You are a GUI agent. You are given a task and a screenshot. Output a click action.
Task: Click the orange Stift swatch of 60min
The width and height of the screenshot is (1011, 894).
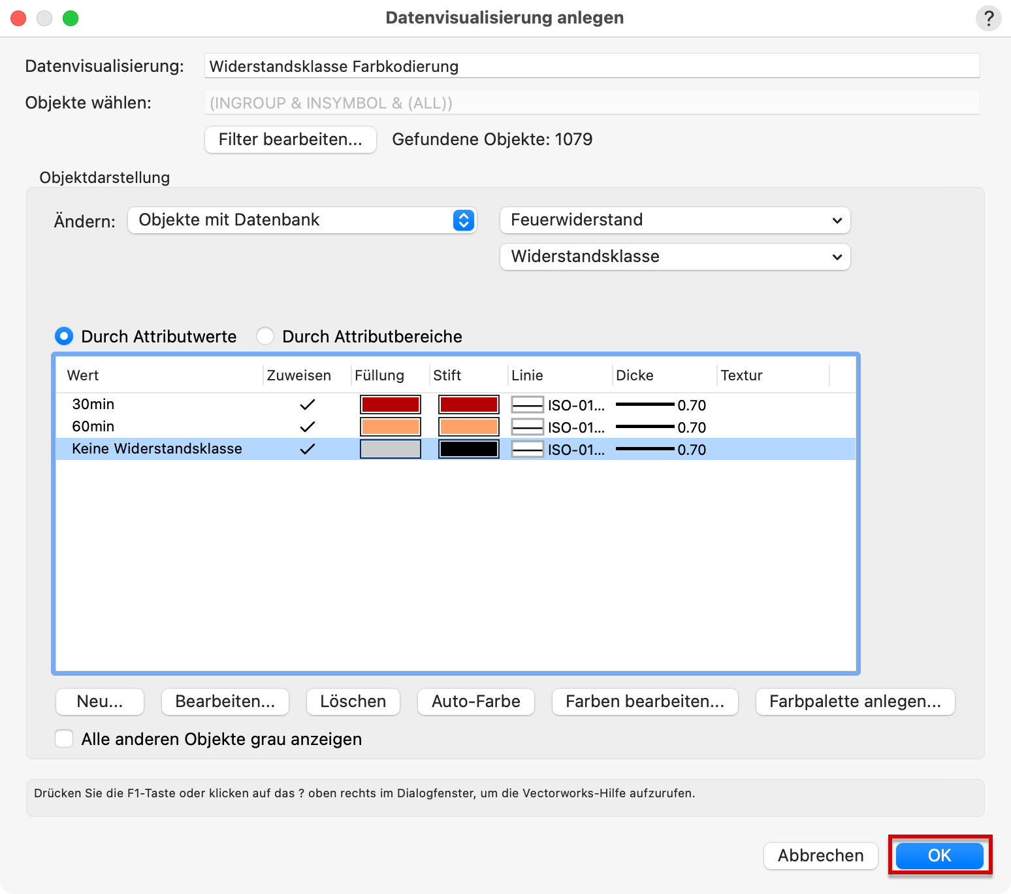(469, 427)
